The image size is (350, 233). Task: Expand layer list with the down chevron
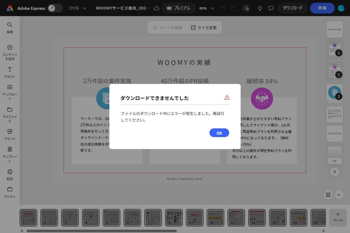[335, 161]
